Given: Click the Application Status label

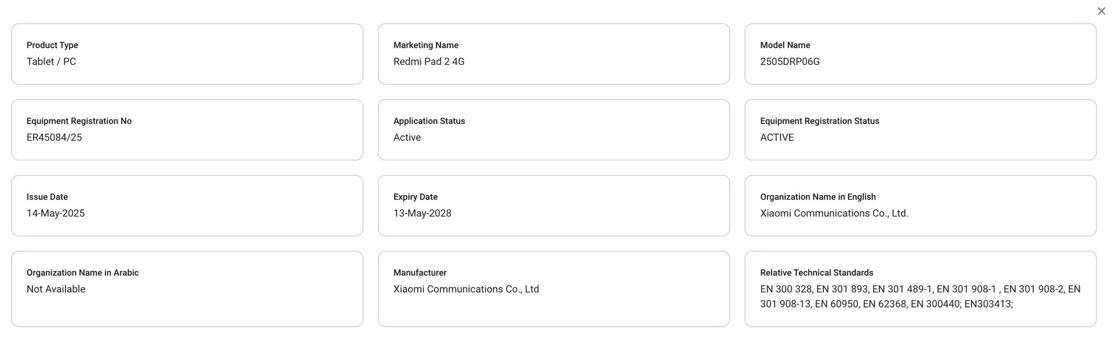Looking at the screenshot, I should coord(429,121).
